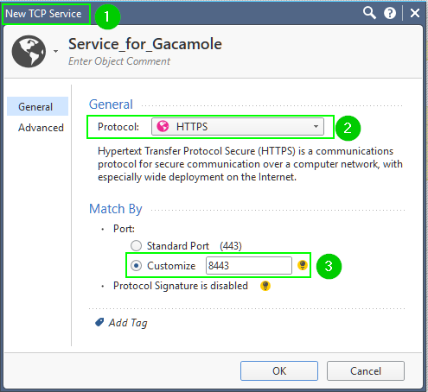
Task: Open help via the question mark icon
Action: coord(390,13)
